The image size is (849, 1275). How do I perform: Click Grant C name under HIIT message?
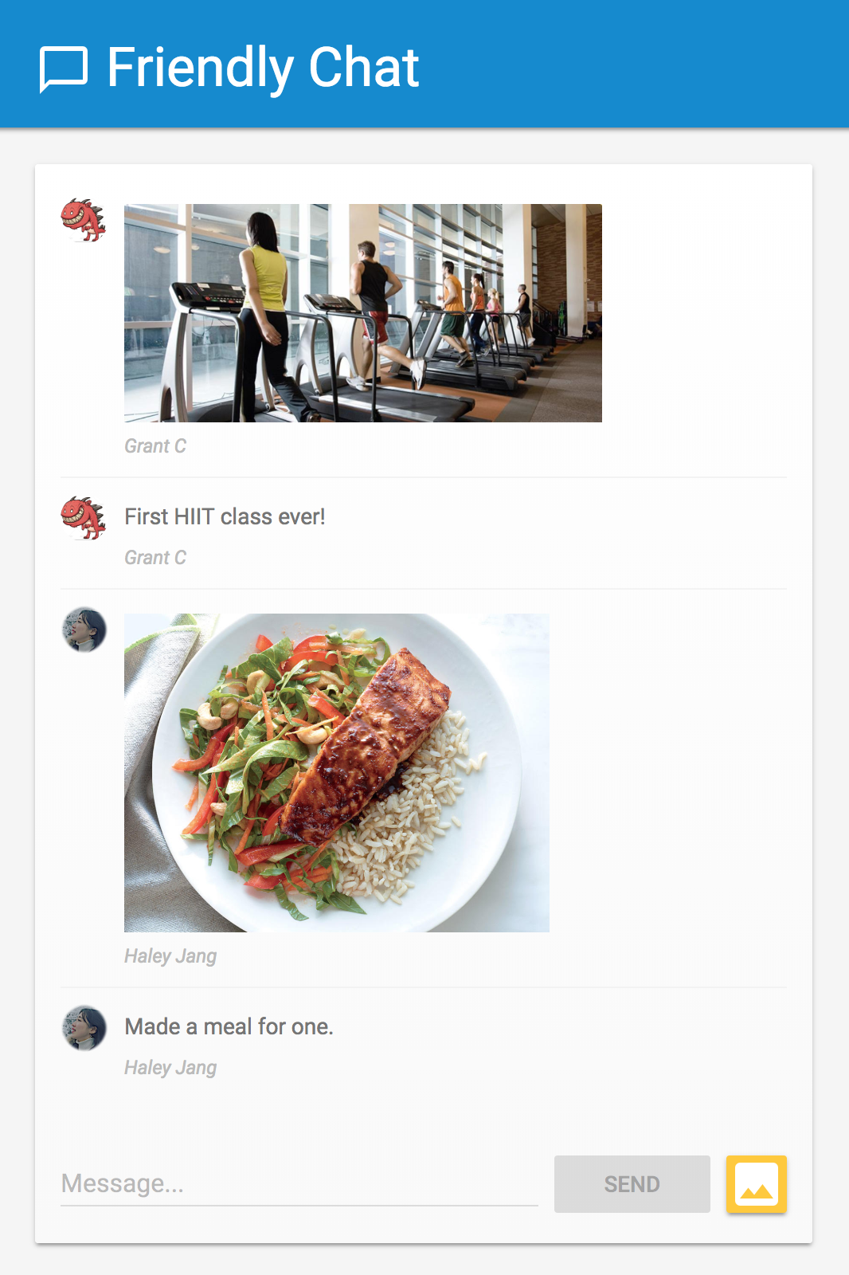tap(155, 558)
